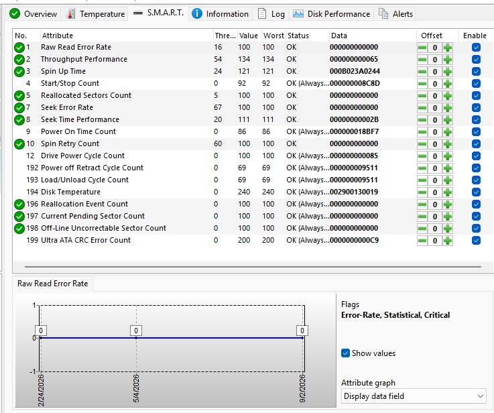Increase offset for Throughput Performance

click(x=447, y=60)
